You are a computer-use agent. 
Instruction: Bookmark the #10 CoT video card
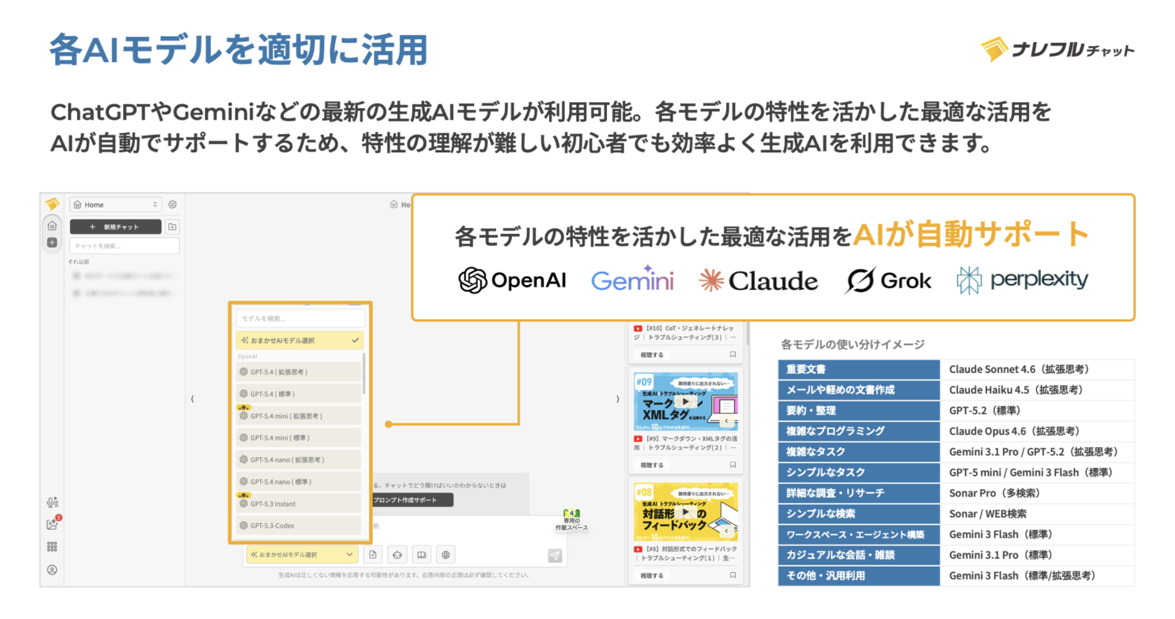(733, 354)
